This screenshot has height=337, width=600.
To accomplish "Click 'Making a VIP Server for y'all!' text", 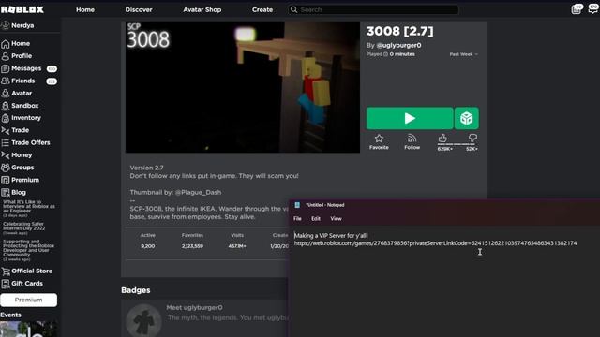I will (x=331, y=236).
